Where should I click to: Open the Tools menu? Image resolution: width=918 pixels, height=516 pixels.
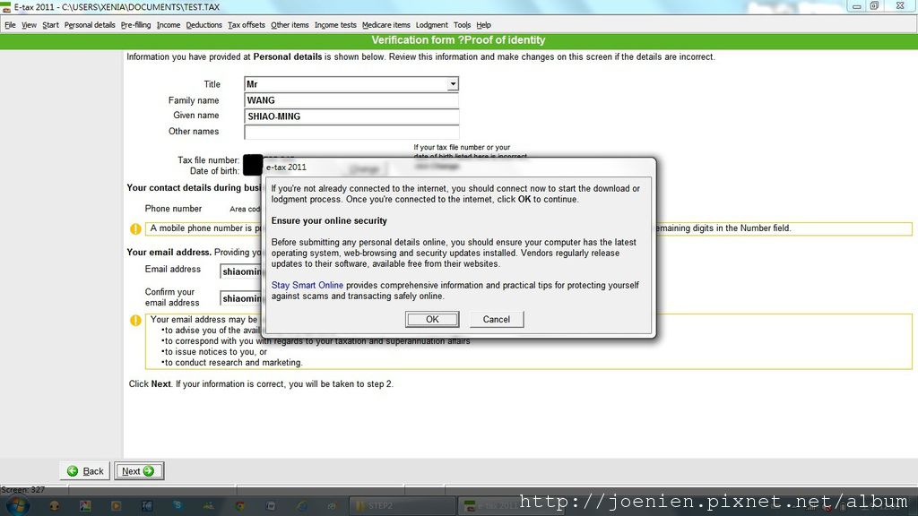pos(462,25)
